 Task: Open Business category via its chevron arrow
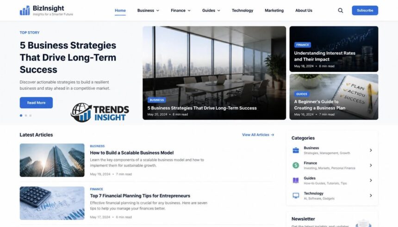[371, 150]
